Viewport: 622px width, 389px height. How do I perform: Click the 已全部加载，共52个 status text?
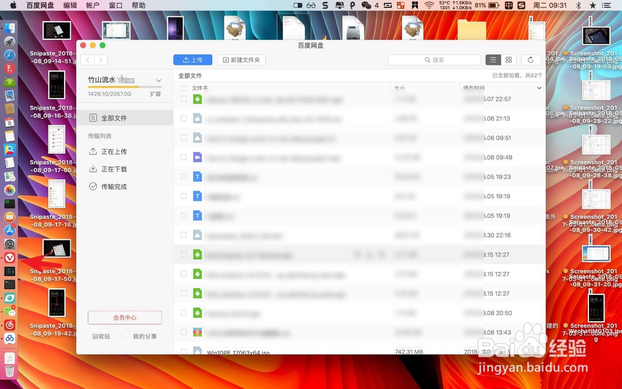coord(518,75)
